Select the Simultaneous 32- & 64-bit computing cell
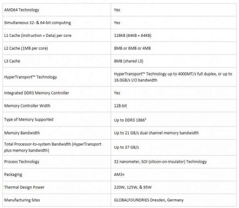This screenshot has height=208, width=239. point(37,23)
